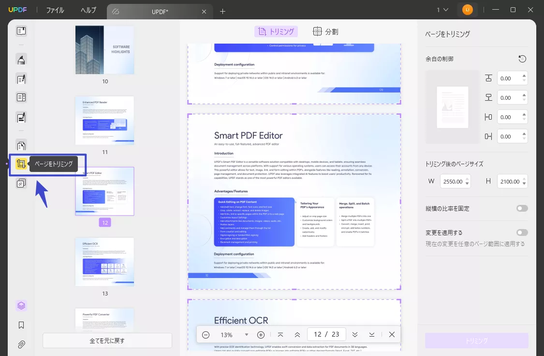
Task: Select the 分割 split mode tab
Action: tap(325, 31)
